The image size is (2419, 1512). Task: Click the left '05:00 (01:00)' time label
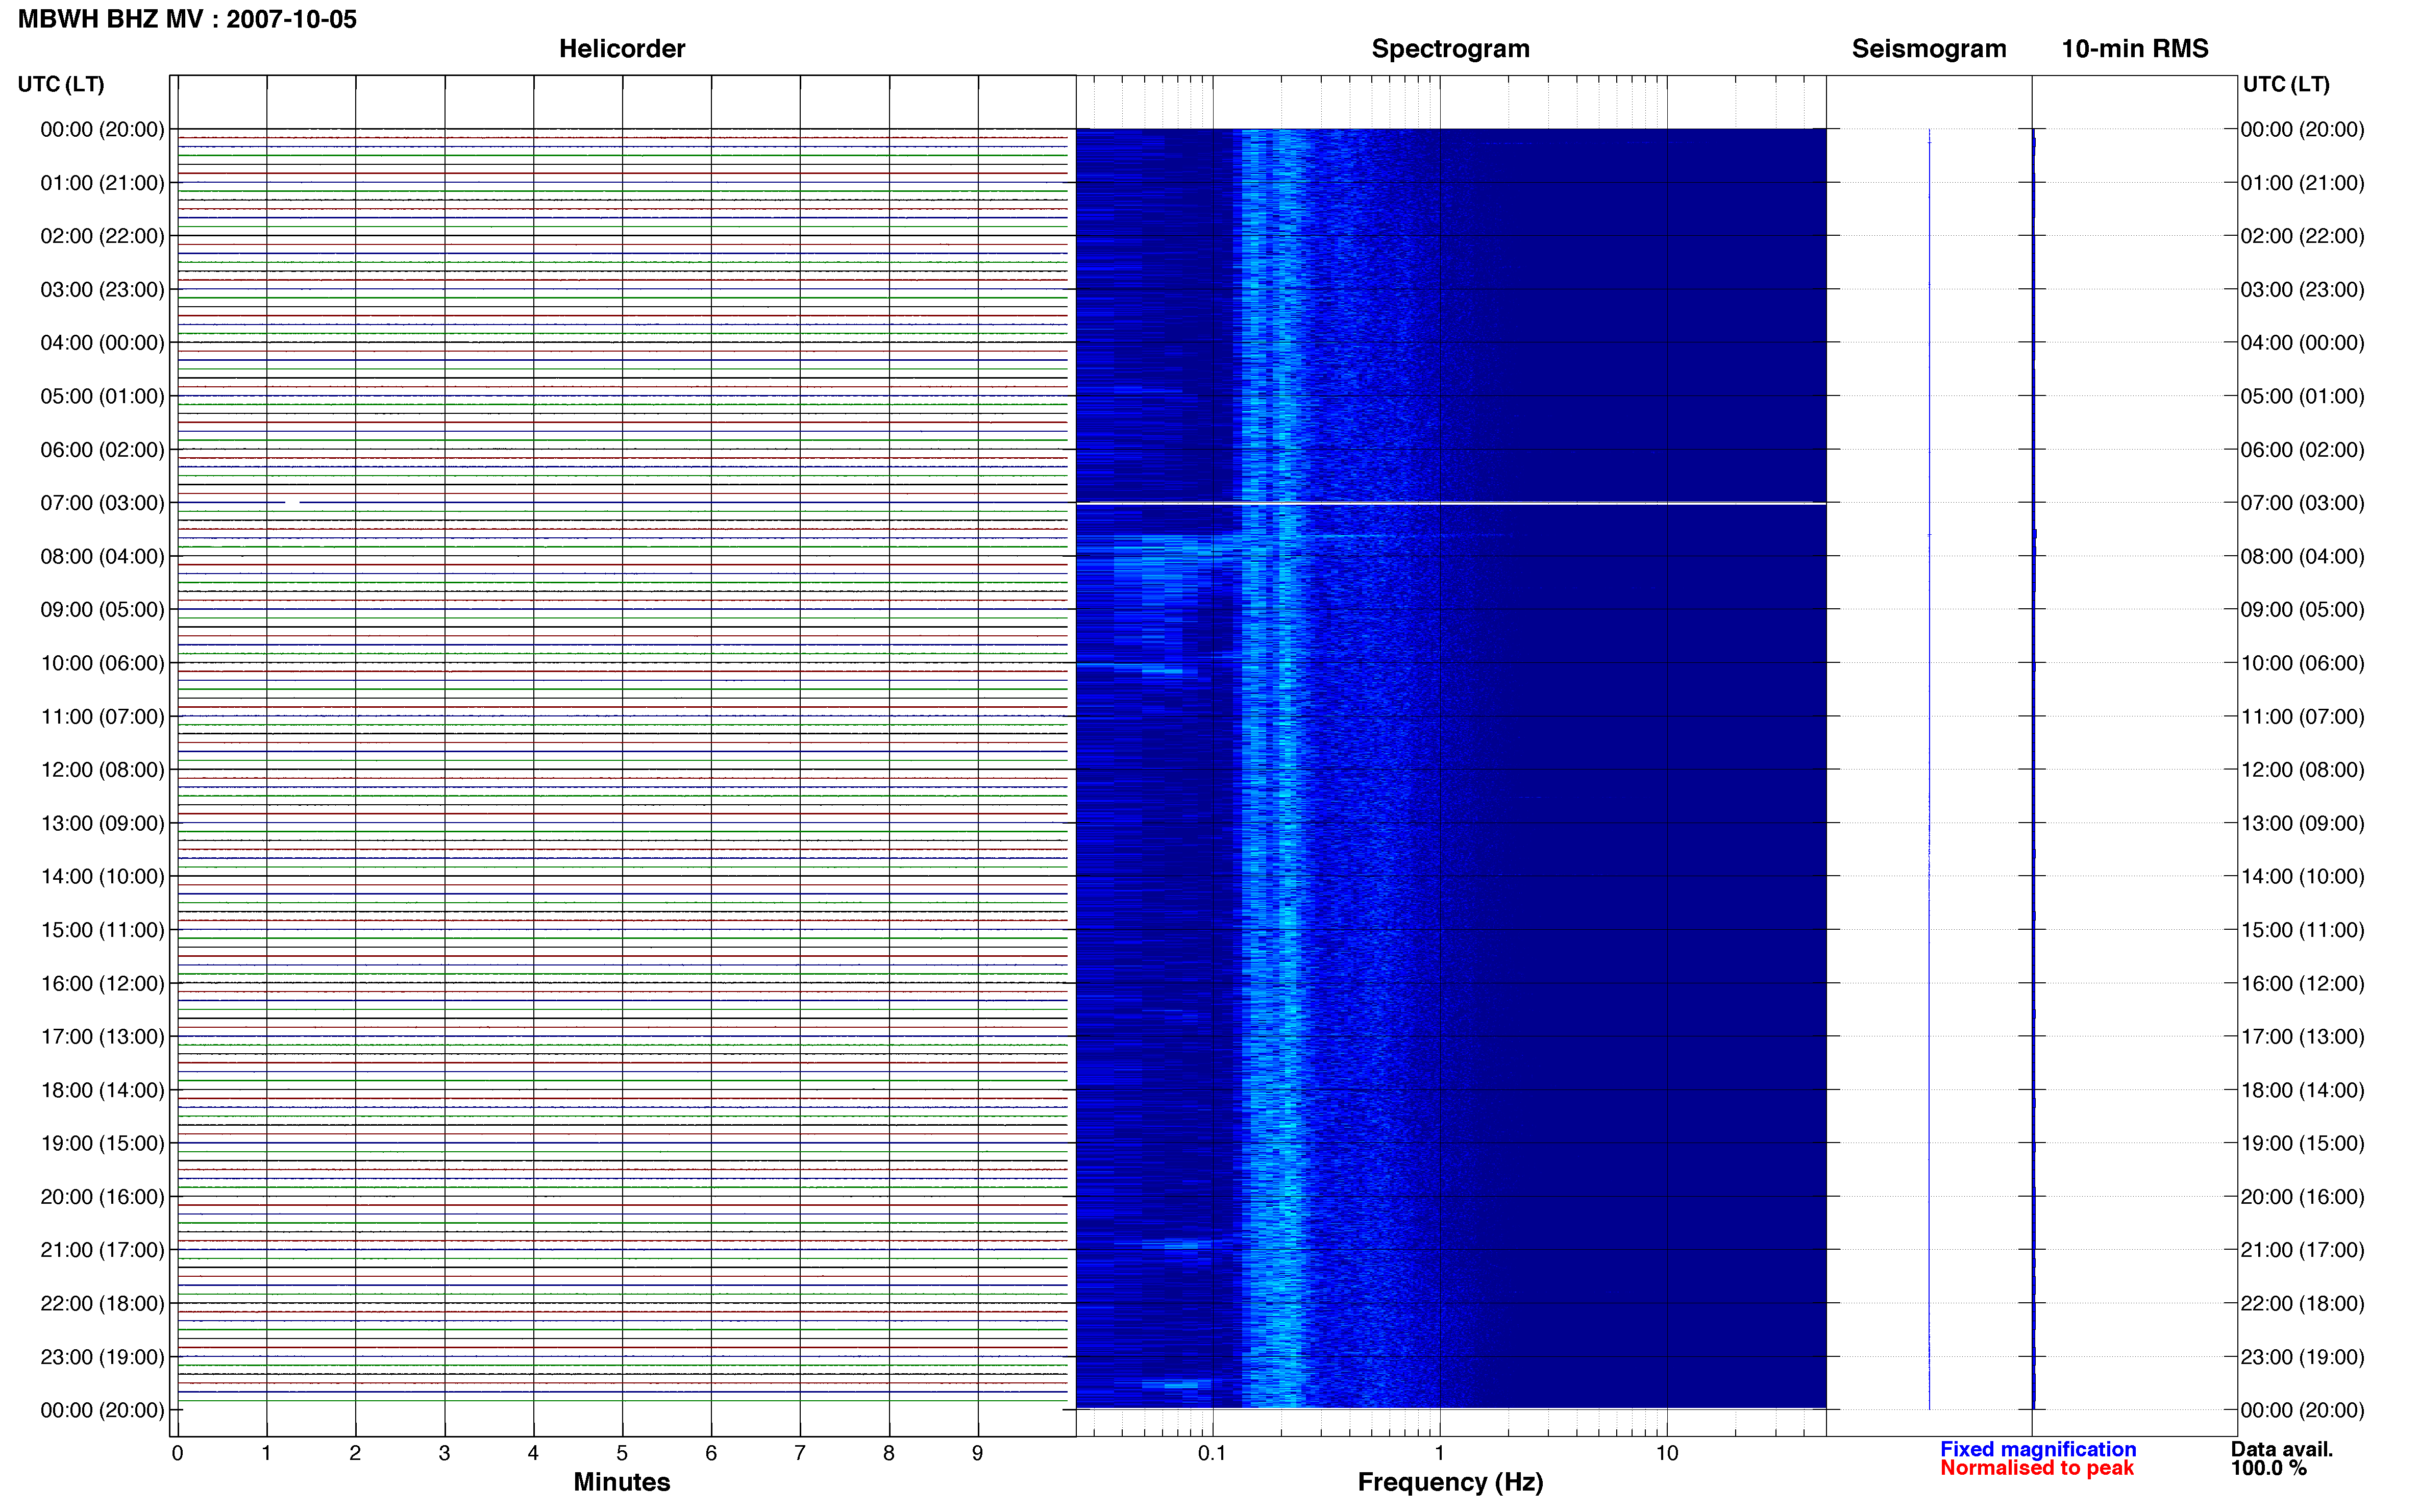tap(102, 396)
